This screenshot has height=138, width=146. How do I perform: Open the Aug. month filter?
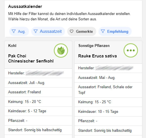coord(19,31)
